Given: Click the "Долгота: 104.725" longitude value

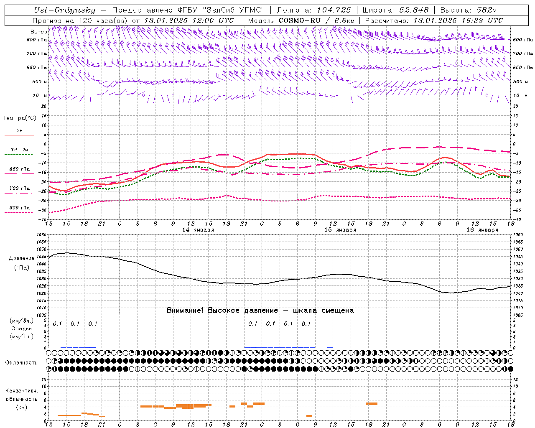Looking at the screenshot, I should pos(314,10).
